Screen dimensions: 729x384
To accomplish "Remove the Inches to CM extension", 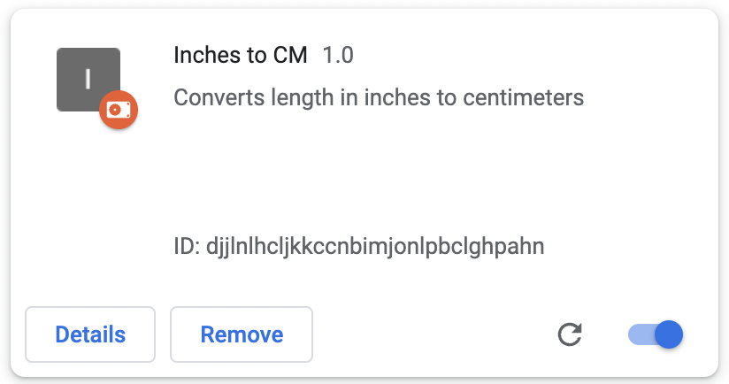I will 242,334.
